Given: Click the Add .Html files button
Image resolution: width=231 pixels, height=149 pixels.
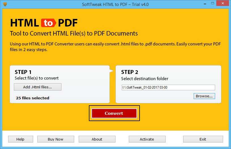Looking at the screenshot, I should click(38, 87).
